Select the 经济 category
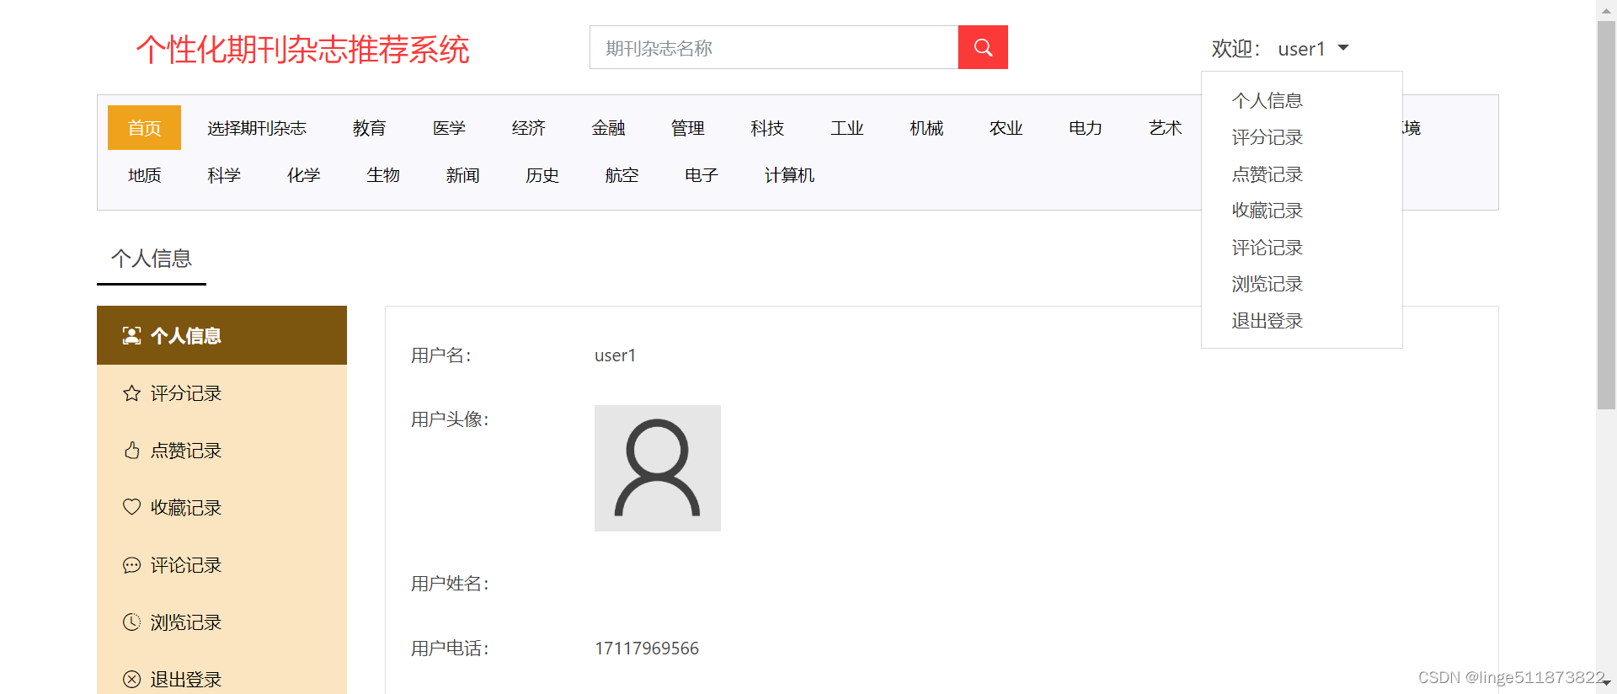Image resolution: width=1617 pixels, height=694 pixels. (528, 128)
